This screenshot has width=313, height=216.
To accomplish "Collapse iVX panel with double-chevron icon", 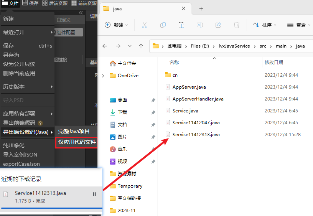I will click(81, 13).
